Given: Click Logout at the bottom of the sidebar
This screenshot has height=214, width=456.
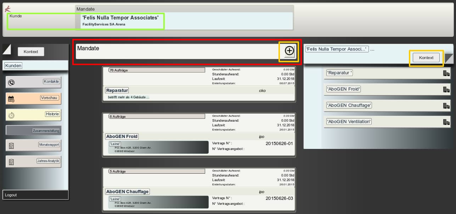Looking at the screenshot, I should click(x=11, y=195).
